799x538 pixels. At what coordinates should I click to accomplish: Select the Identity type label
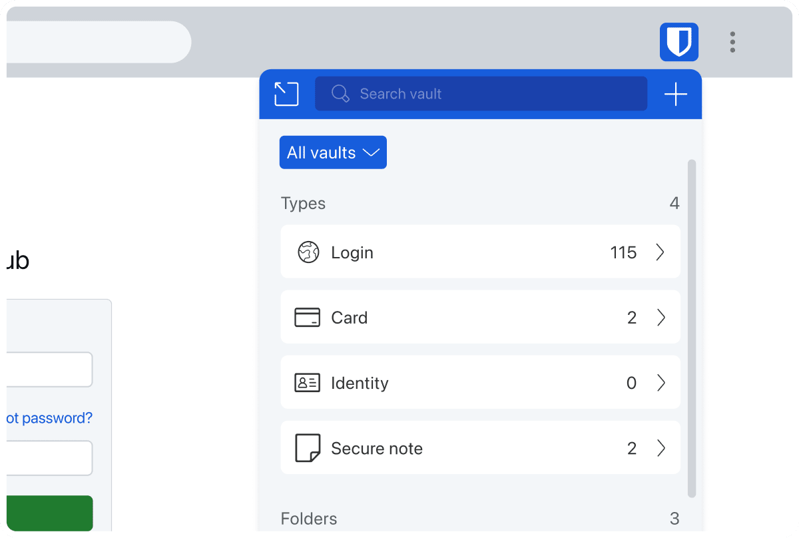tap(360, 383)
